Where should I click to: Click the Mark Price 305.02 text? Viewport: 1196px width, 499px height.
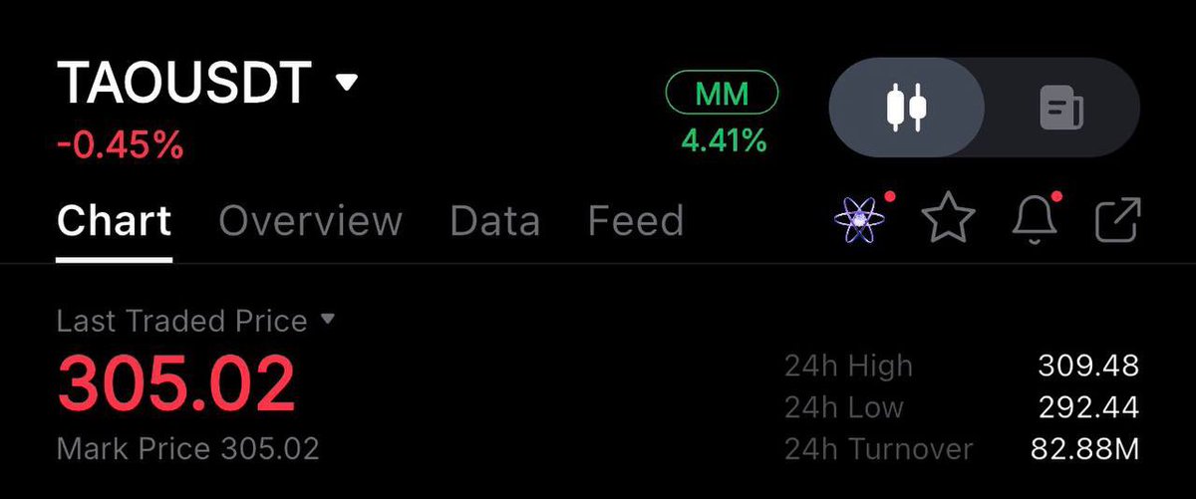188,448
